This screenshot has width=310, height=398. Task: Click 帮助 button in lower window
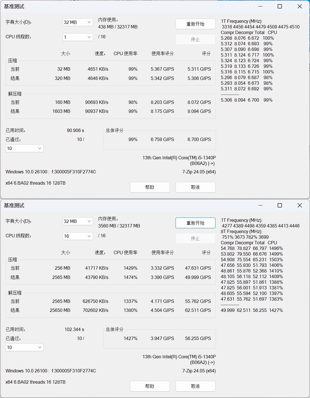tap(150, 386)
